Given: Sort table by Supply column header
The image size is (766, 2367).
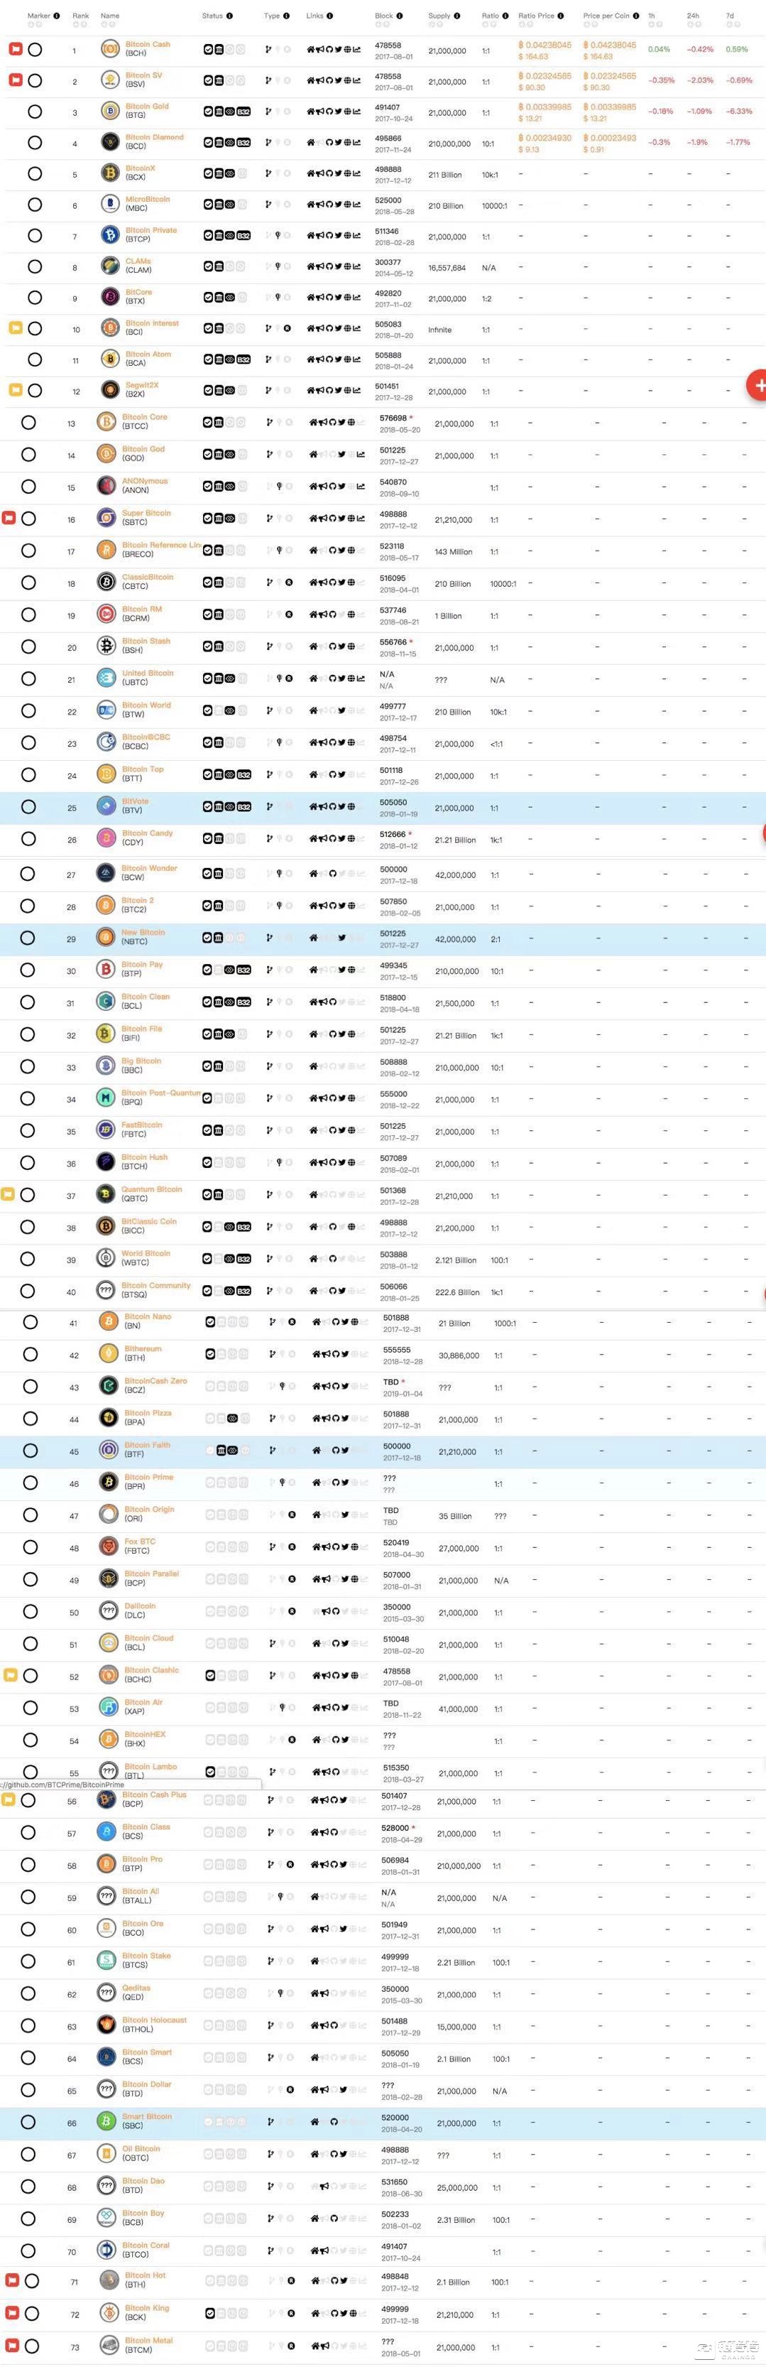Looking at the screenshot, I should click(x=439, y=16).
